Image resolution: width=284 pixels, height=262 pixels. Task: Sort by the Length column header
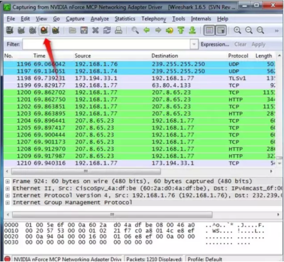click(264, 56)
